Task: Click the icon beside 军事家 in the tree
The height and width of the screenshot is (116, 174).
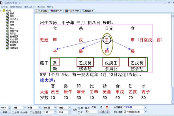Action: click(x=8, y=45)
